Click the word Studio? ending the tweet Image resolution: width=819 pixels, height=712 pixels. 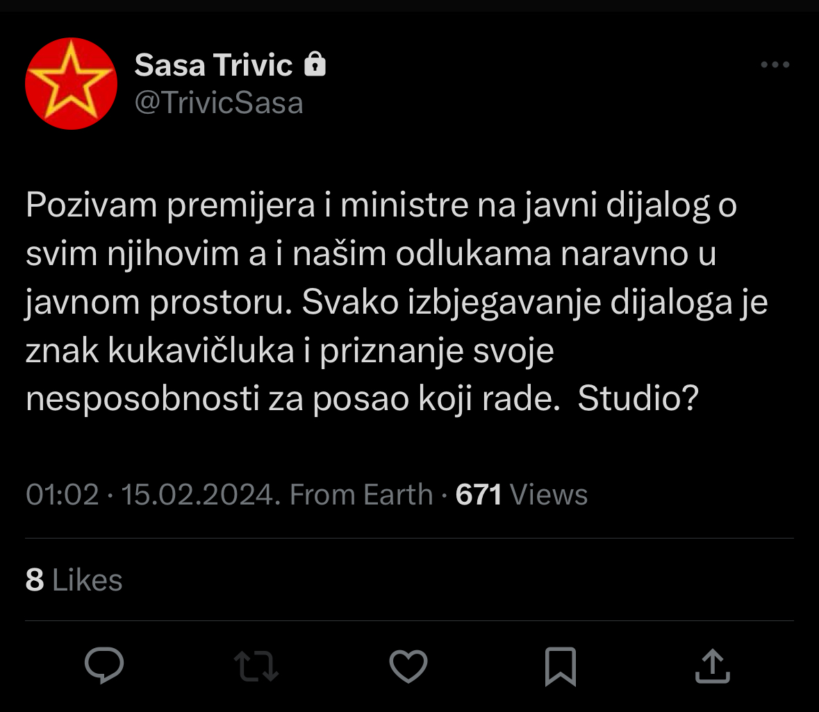tap(638, 399)
